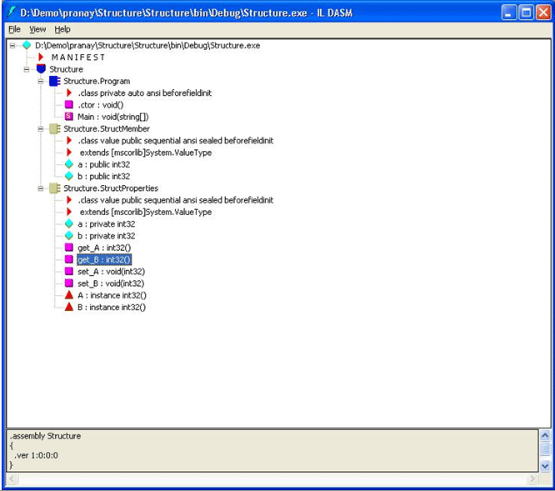Select 'set_B : void(int32)' method
Screen dimensions: 555x491
tap(111, 283)
